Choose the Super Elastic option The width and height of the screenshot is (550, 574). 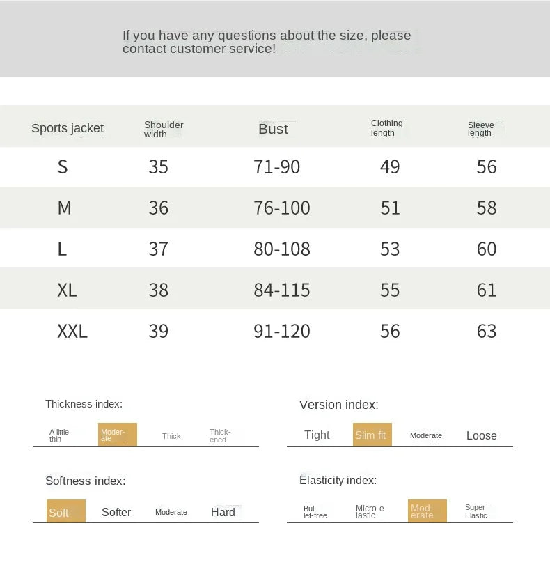click(476, 512)
